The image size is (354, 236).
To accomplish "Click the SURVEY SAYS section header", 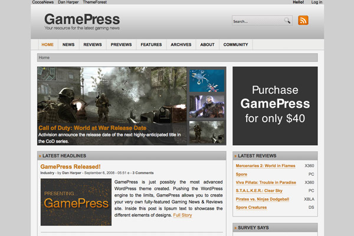I will click(275, 228).
